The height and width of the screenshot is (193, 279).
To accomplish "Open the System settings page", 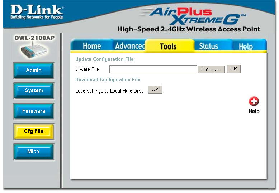I will coord(34,90).
